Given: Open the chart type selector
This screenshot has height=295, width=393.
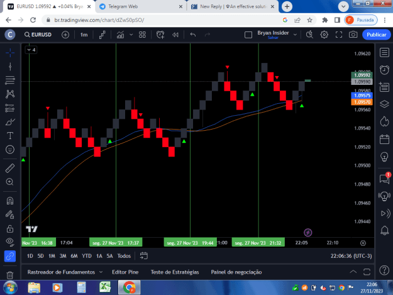Looking at the screenshot, I should click(102, 35).
